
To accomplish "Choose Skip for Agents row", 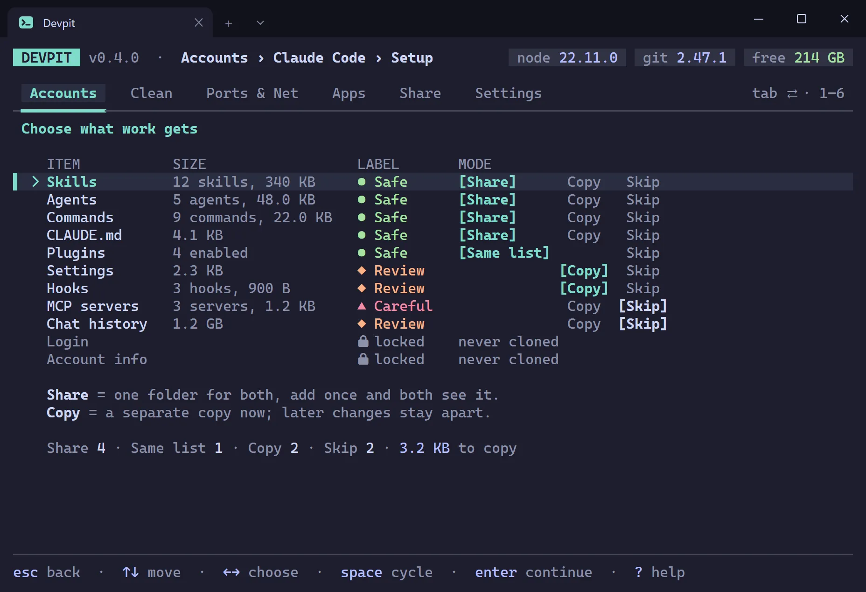I will (643, 199).
